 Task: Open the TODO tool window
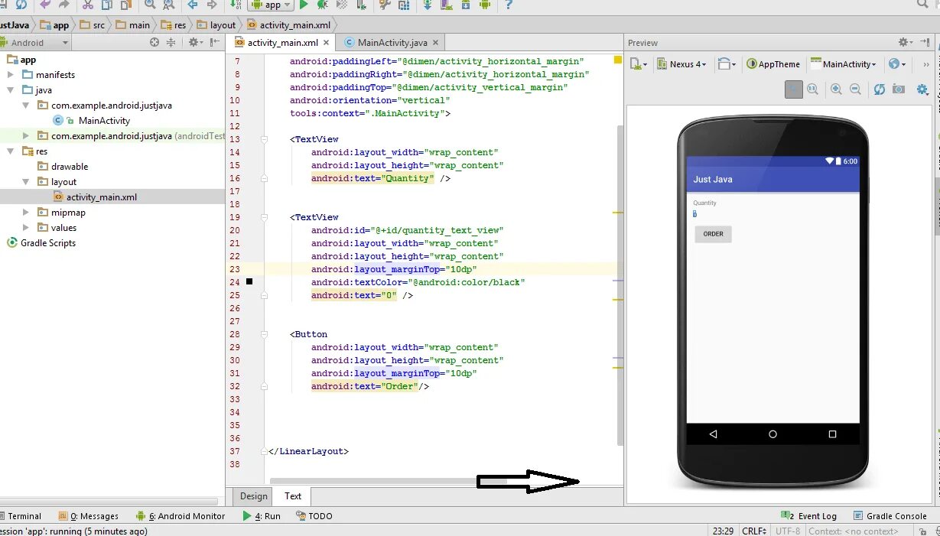(314, 516)
